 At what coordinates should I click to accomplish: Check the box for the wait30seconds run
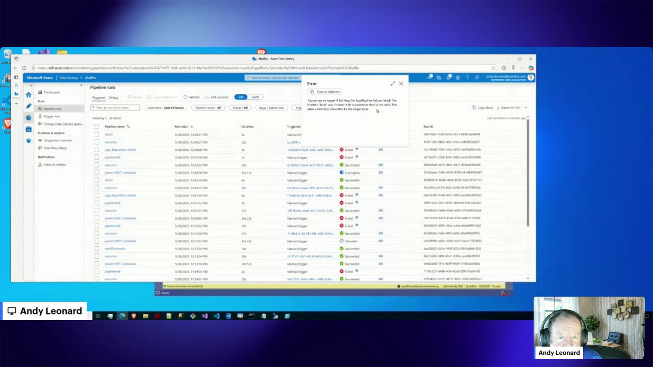[x=96, y=249]
